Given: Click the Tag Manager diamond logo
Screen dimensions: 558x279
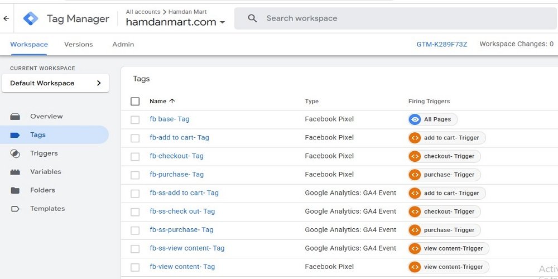Looking at the screenshot, I should 31,18.
